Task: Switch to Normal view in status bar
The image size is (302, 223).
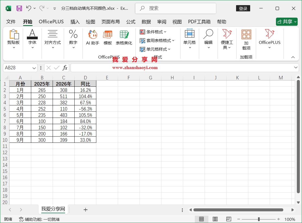Action: [201, 219]
